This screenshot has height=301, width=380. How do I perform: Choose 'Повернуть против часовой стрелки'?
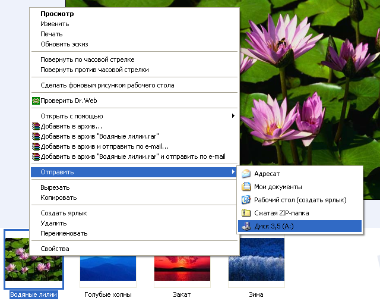coord(134,70)
